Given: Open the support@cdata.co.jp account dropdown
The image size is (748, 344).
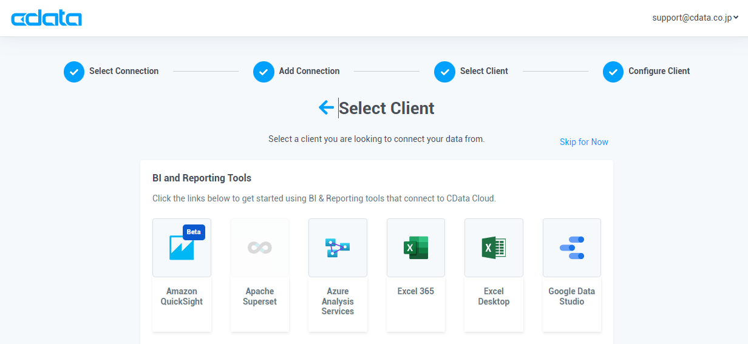Looking at the screenshot, I should [695, 18].
